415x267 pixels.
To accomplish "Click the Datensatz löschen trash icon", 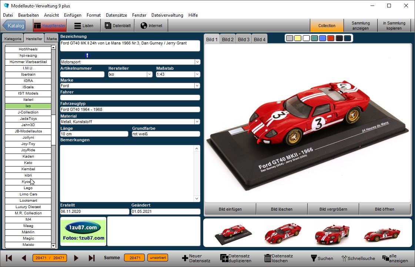I will [x=267, y=258].
